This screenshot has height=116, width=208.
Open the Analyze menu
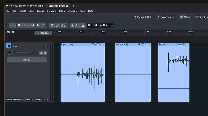tap(72, 11)
